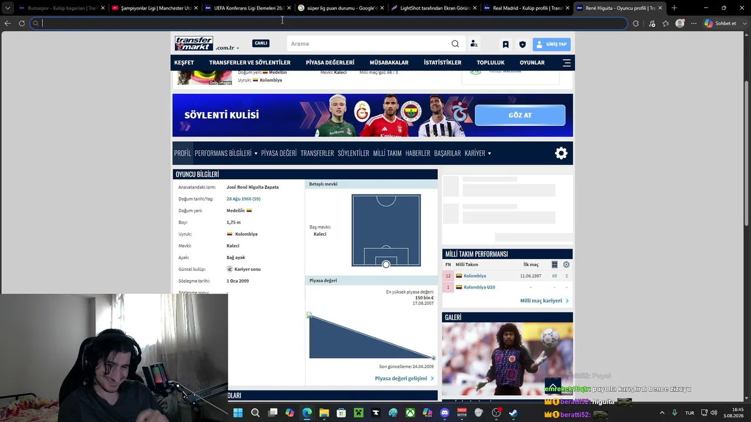The height and width of the screenshot is (422, 751).
Task: Open TRANSFERLER VE SÖYLENTİLER menu
Action: 250,63
